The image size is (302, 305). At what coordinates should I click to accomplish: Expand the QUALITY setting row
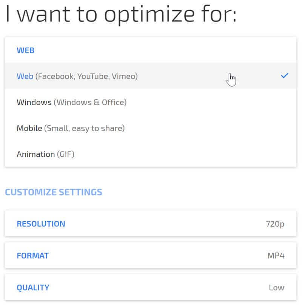(x=150, y=288)
